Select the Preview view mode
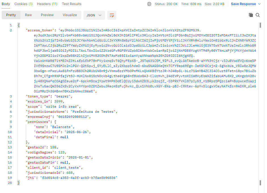267x193 pixels. click(47, 15)
